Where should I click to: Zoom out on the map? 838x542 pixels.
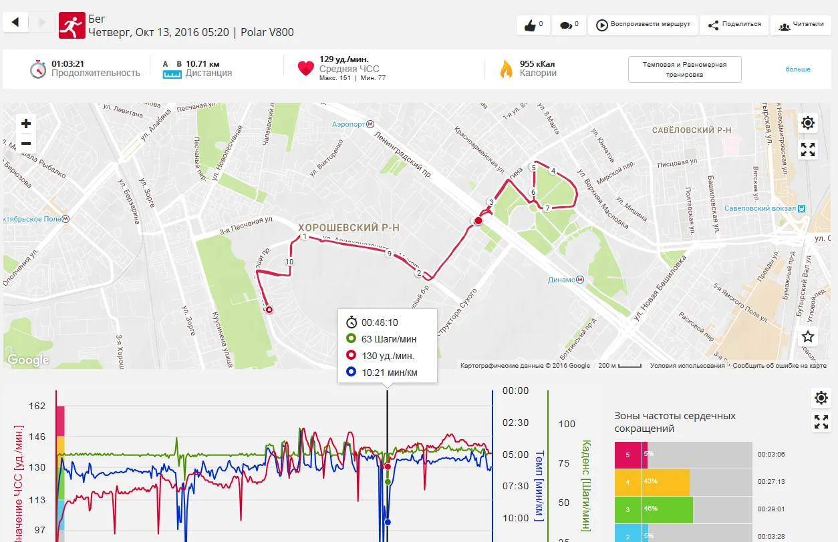point(26,143)
